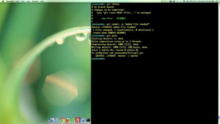
Task: Click the '1 files changed, 1 insertions' line
Action: (x=123, y=30)
